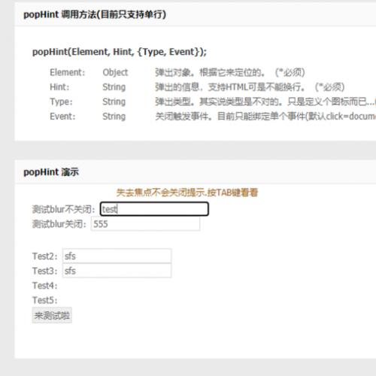Image resolution: width=376 pixels, height=376 pixels.
Task: Click String type in Type row
Action: coord(114,102)
